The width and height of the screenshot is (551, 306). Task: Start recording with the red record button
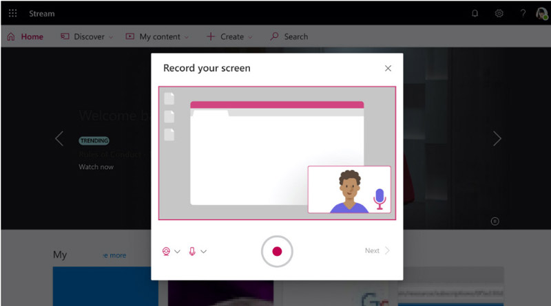[277, 251]
